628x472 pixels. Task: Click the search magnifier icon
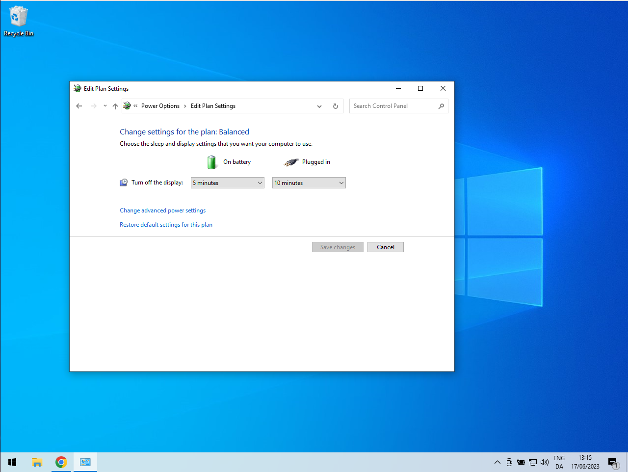[x=441, y=106]
